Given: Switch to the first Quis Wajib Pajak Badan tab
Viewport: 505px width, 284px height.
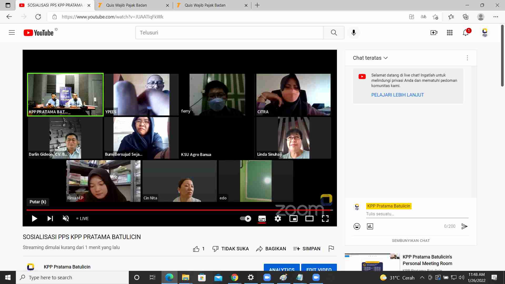Looking at the screenshot, I should click(127, 5).
